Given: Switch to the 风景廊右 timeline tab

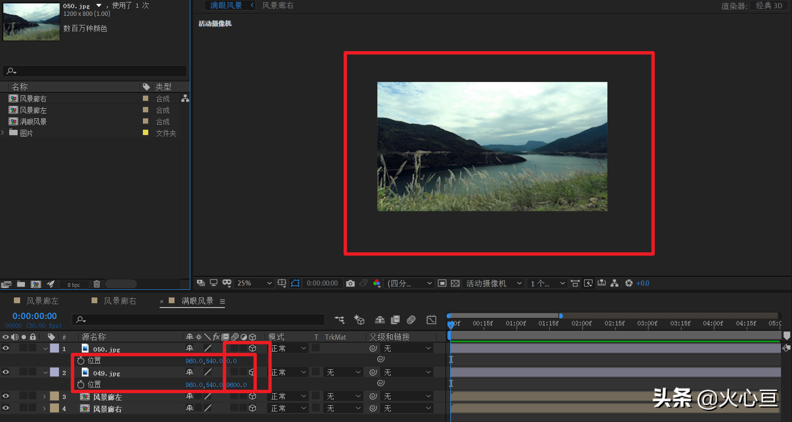Looking at the screenshot, I should (x=120, y=301).
